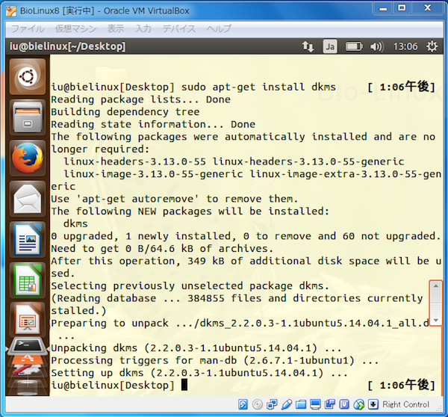Open the ヘルプ menu

pyautogui.click(x=219, y=28)
